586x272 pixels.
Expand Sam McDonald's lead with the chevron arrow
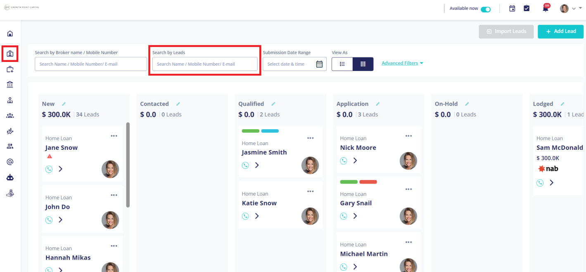(551, 182)
